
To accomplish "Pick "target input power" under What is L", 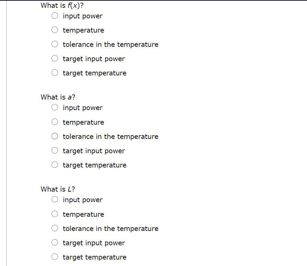I will [55, 242].
